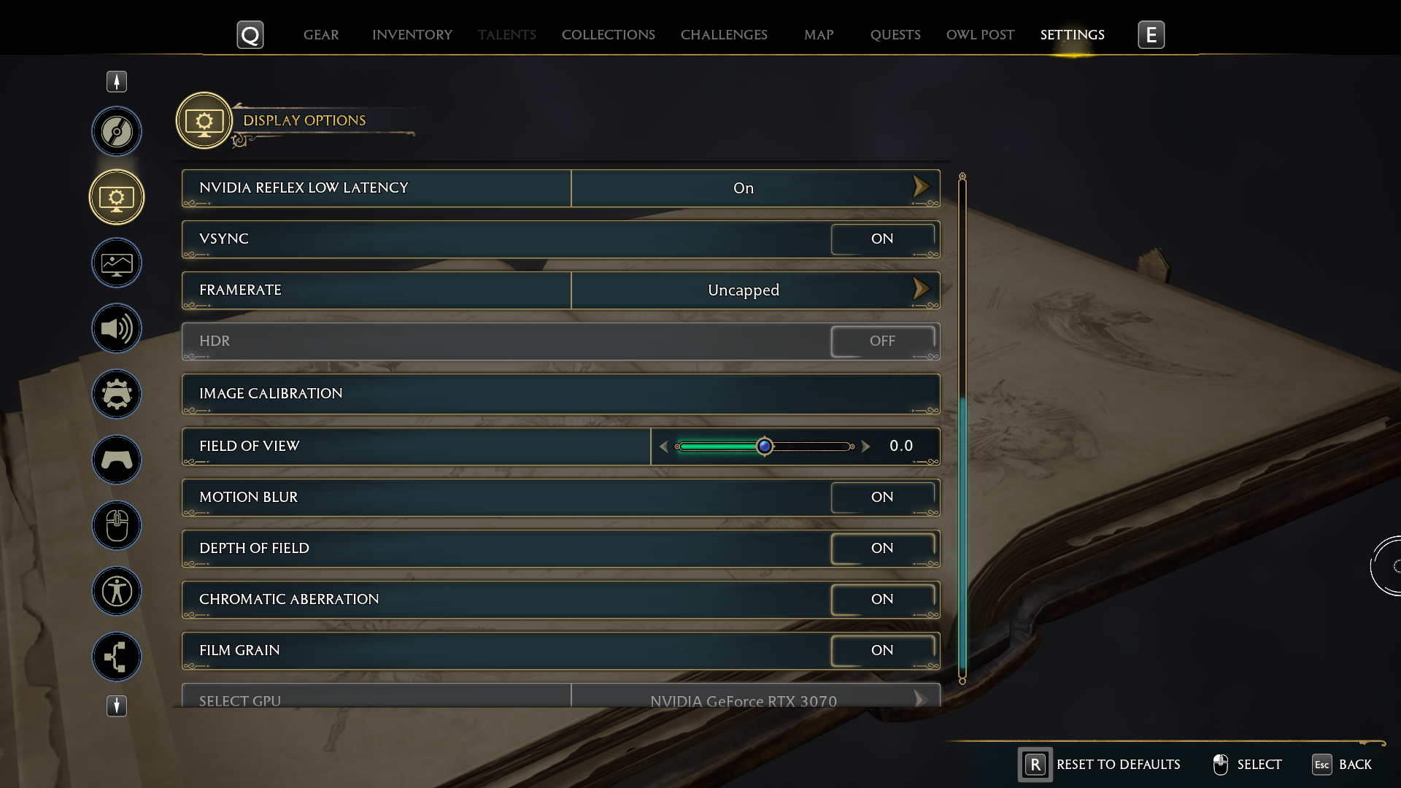Click the mouse/cursor settings icon

[x=117, y=525]
